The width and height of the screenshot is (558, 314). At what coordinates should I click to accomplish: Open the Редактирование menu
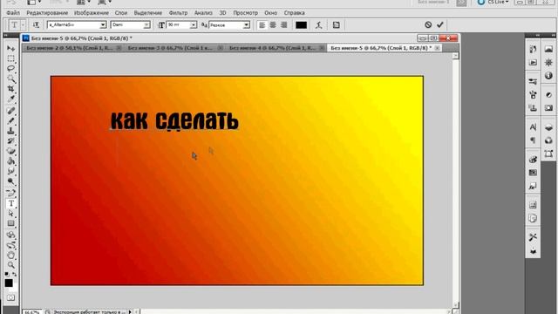click(47, 13)
